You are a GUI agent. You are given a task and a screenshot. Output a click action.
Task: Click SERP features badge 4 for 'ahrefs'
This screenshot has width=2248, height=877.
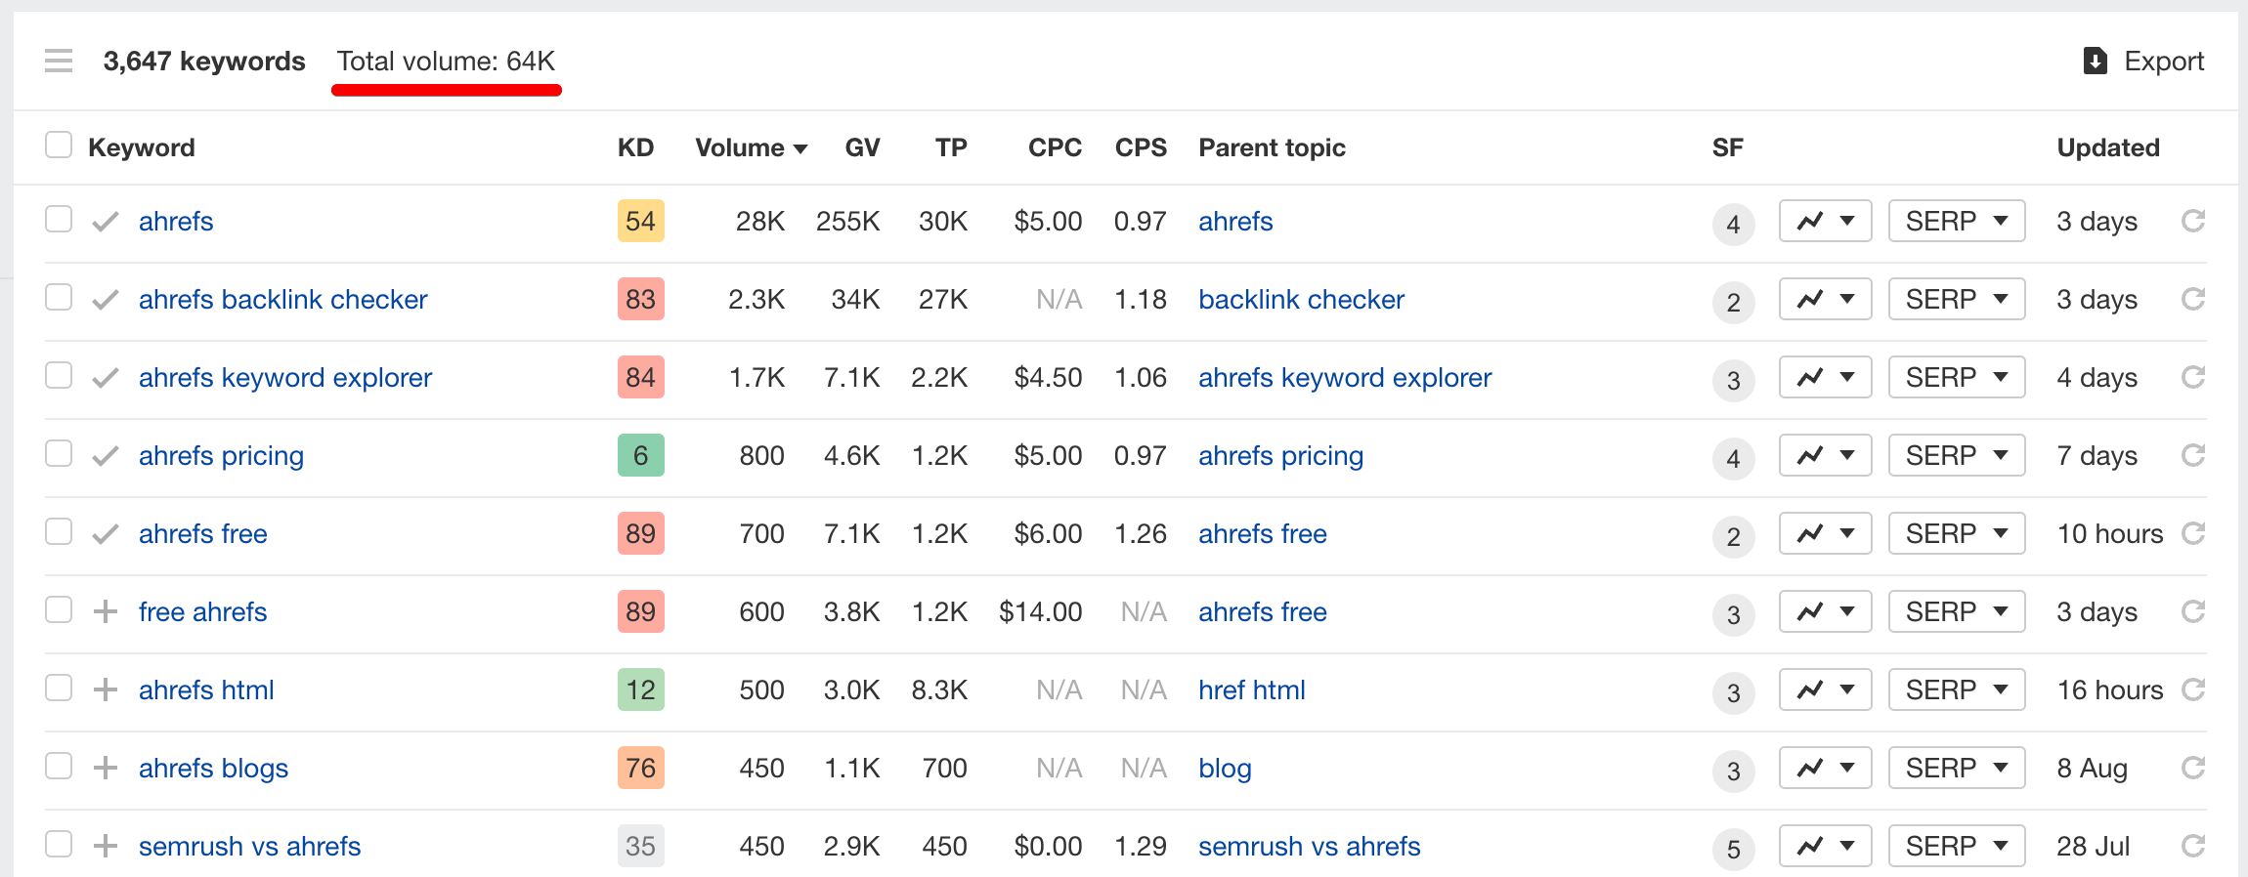[x=1733, y=224]
